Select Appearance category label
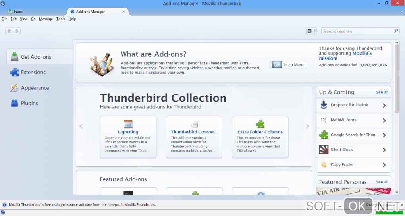 tap(35, 88)
